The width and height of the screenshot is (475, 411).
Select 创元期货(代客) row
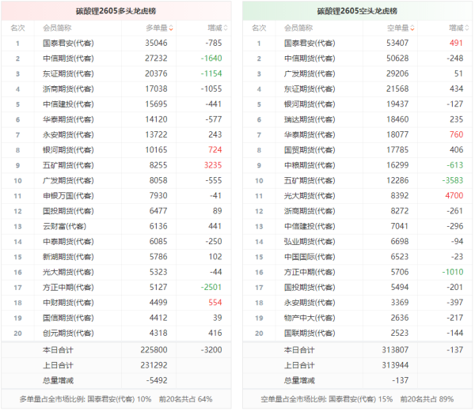116,334
